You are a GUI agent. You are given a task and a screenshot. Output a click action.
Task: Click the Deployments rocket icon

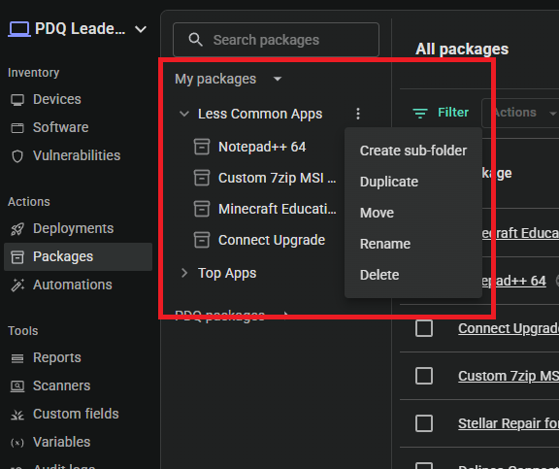click(x=17, y=229)
